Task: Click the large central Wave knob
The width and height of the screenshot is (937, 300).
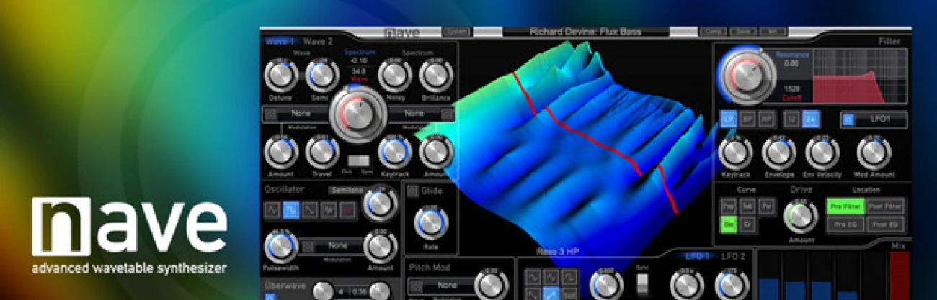Action: (x=358, y=114)
